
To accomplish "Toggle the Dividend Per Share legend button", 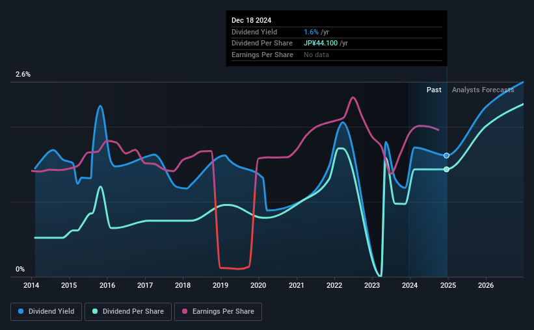I will point(128,312).
